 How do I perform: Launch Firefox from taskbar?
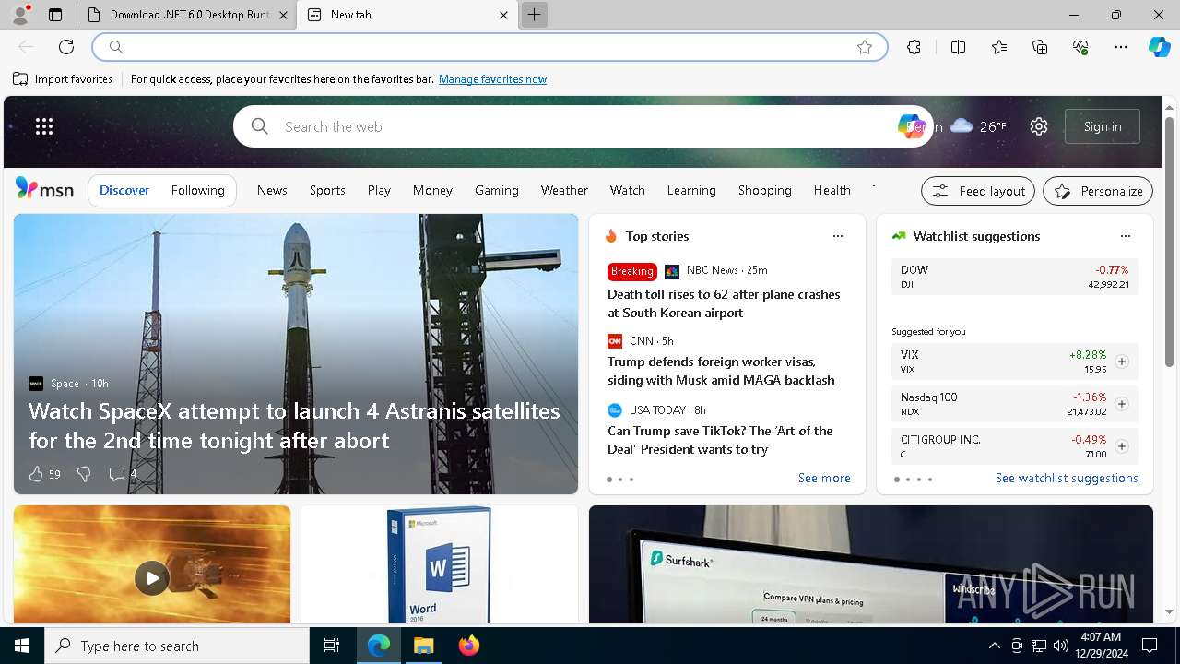[x=469, y=646]
